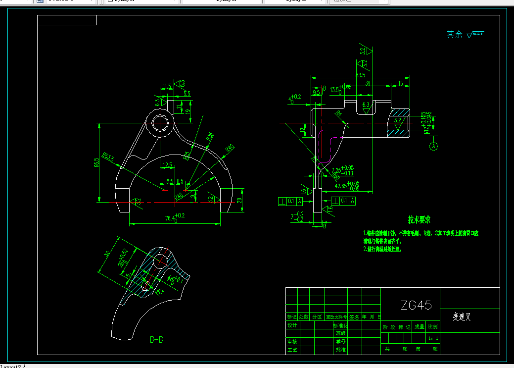Select the 5.5 dimension above the hub
Screen dimensions: 514x368
point(187,94)
